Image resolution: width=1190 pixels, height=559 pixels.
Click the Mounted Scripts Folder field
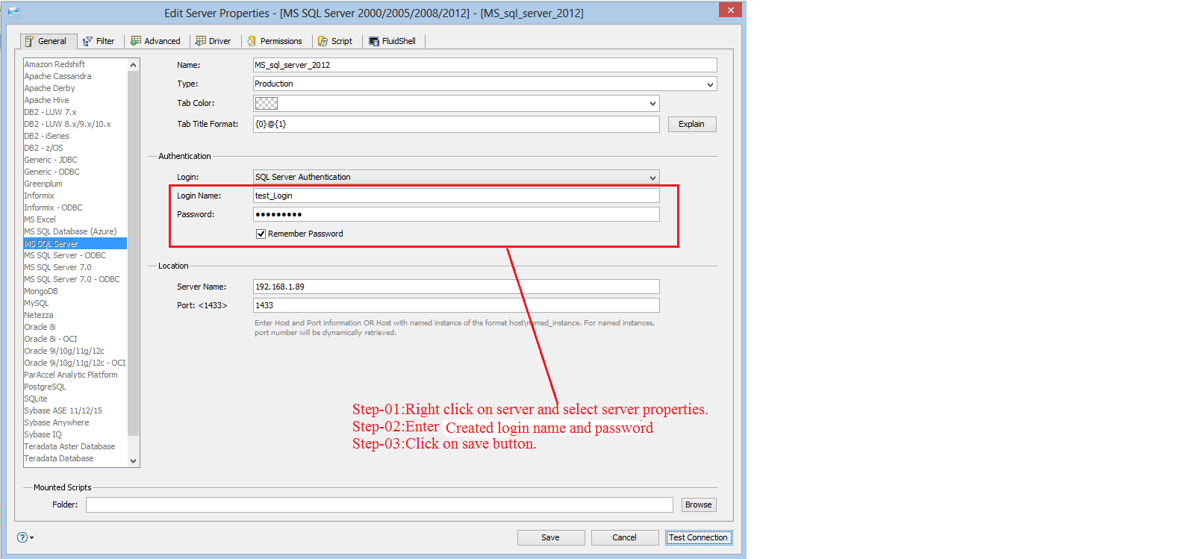[x=379, y=505]
